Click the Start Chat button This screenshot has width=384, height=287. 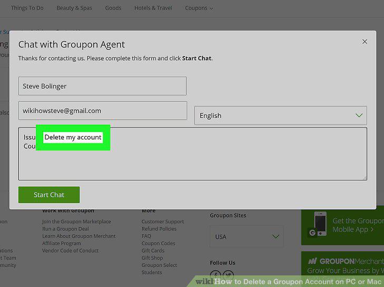pyautogui.click(x=49, y=195)
